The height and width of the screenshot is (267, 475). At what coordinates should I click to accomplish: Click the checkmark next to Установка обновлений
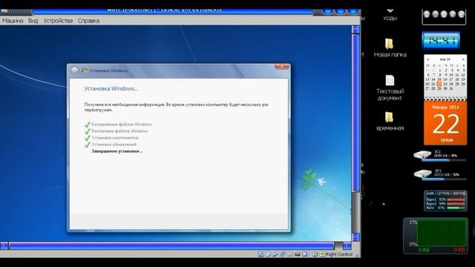(x=88, y=145)
